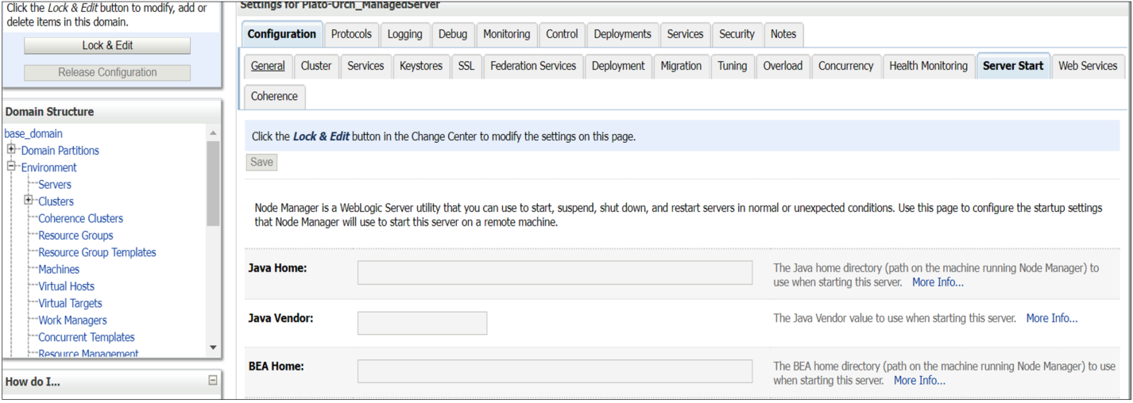Open the Work Managers tree link
Viewport: 1133px width, 403px height.
click(72, 320)
